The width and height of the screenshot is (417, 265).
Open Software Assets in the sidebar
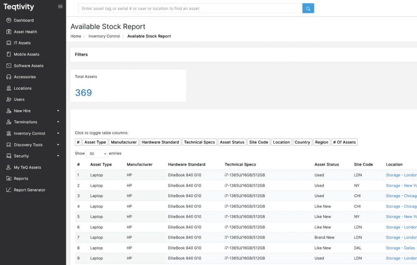[x=29, y=66]
